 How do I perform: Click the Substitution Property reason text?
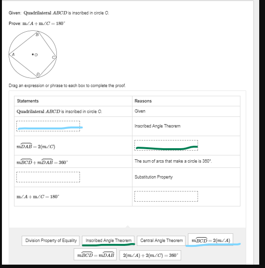point(154,177)
